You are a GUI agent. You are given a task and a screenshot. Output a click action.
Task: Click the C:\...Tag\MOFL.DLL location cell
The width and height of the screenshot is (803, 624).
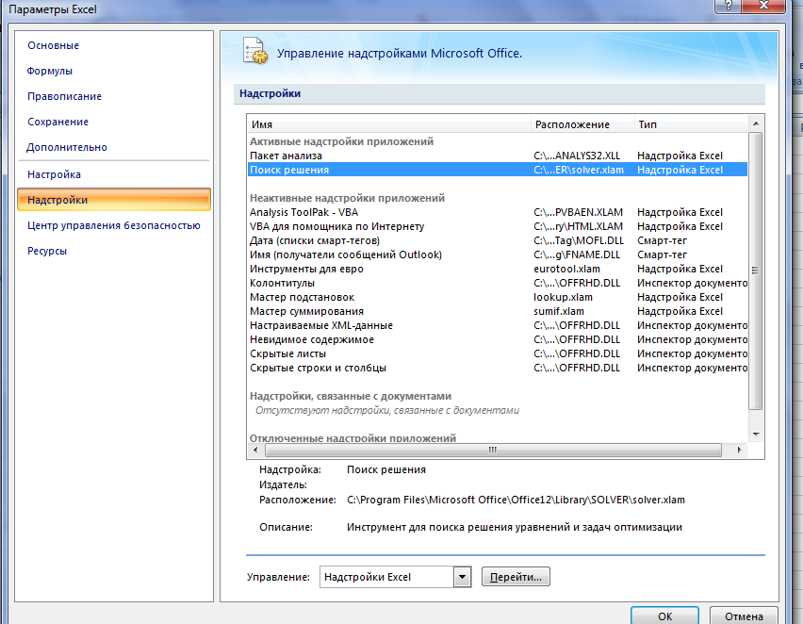point(579,240)
